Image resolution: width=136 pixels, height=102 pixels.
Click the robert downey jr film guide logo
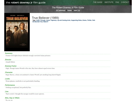point(26,3)
